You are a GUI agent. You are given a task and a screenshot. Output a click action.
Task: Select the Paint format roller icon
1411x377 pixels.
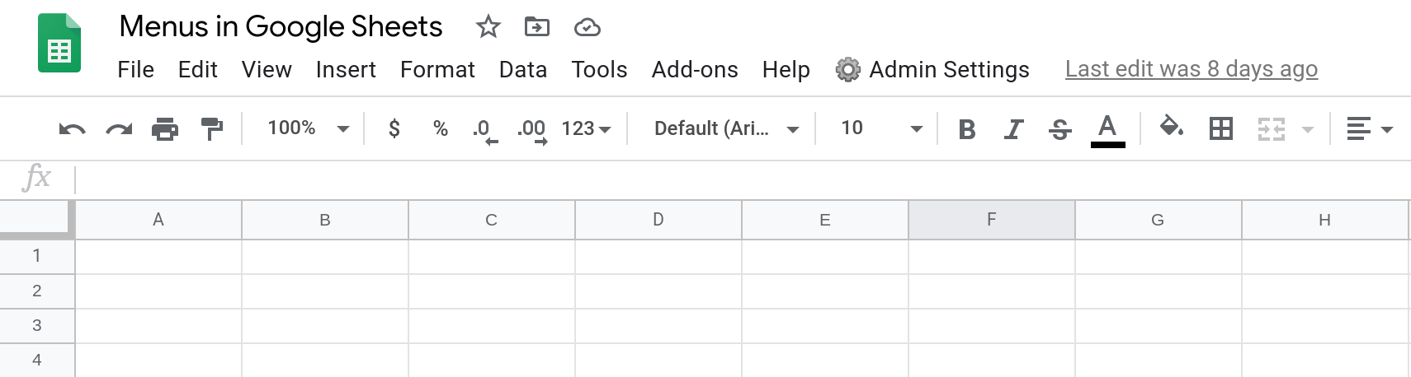click(x=212, y=129)
